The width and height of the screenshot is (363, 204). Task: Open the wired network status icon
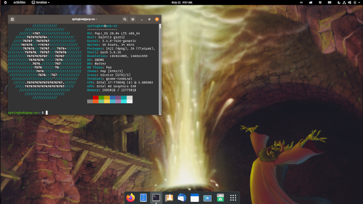click(344, 2)
